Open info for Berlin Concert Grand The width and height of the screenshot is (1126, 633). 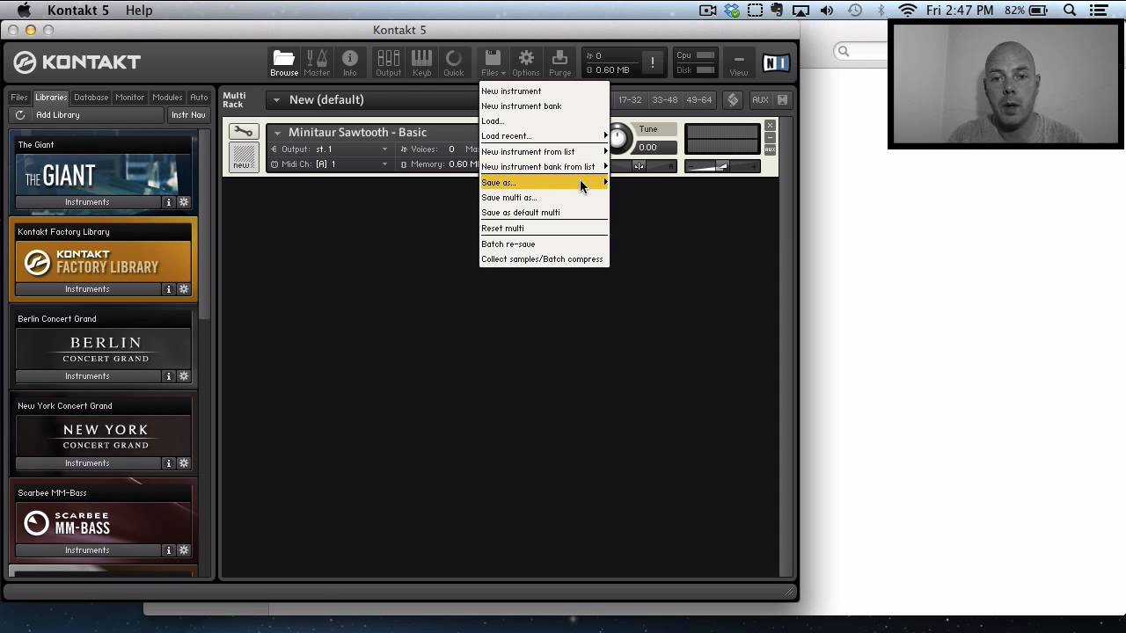(x=169, y=376)
